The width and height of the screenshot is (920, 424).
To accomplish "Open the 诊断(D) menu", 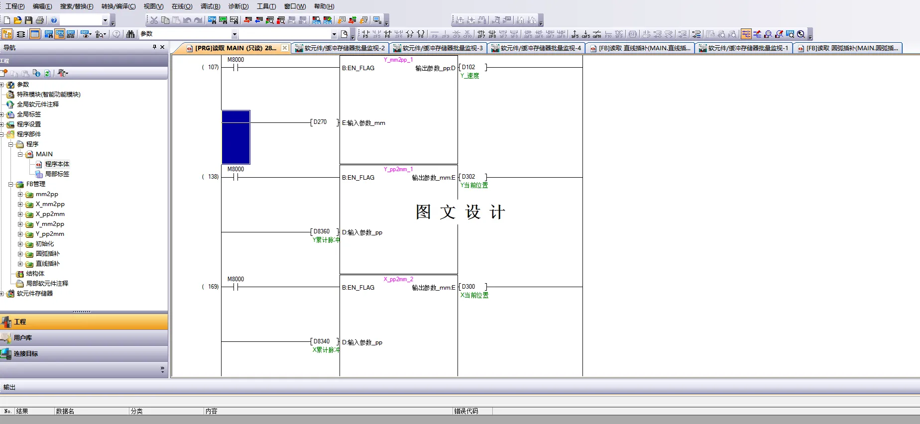I will pos(238,6).
